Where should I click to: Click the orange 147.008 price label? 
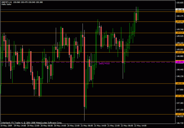coord(180,114)
